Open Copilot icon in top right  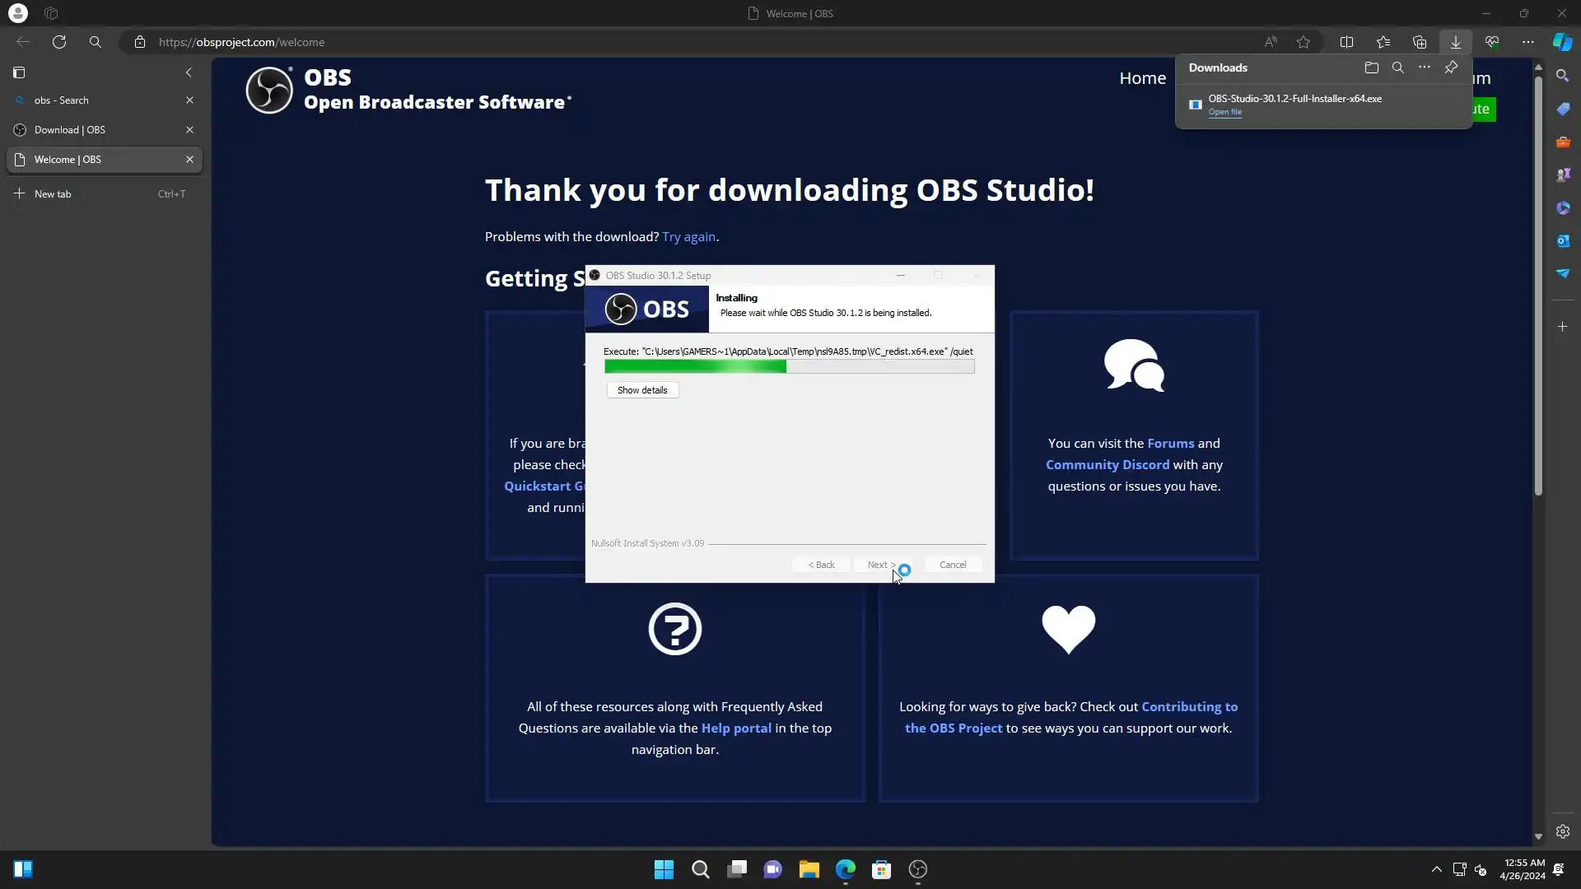1562,42
